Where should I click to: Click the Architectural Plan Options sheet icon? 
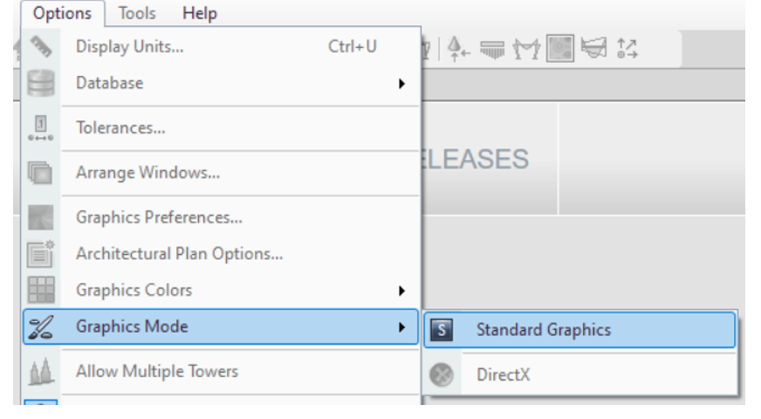coord(41,254)
